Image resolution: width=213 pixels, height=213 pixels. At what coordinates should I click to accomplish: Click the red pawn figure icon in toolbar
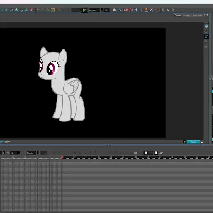pyautogui.click(x=32, y=10)
